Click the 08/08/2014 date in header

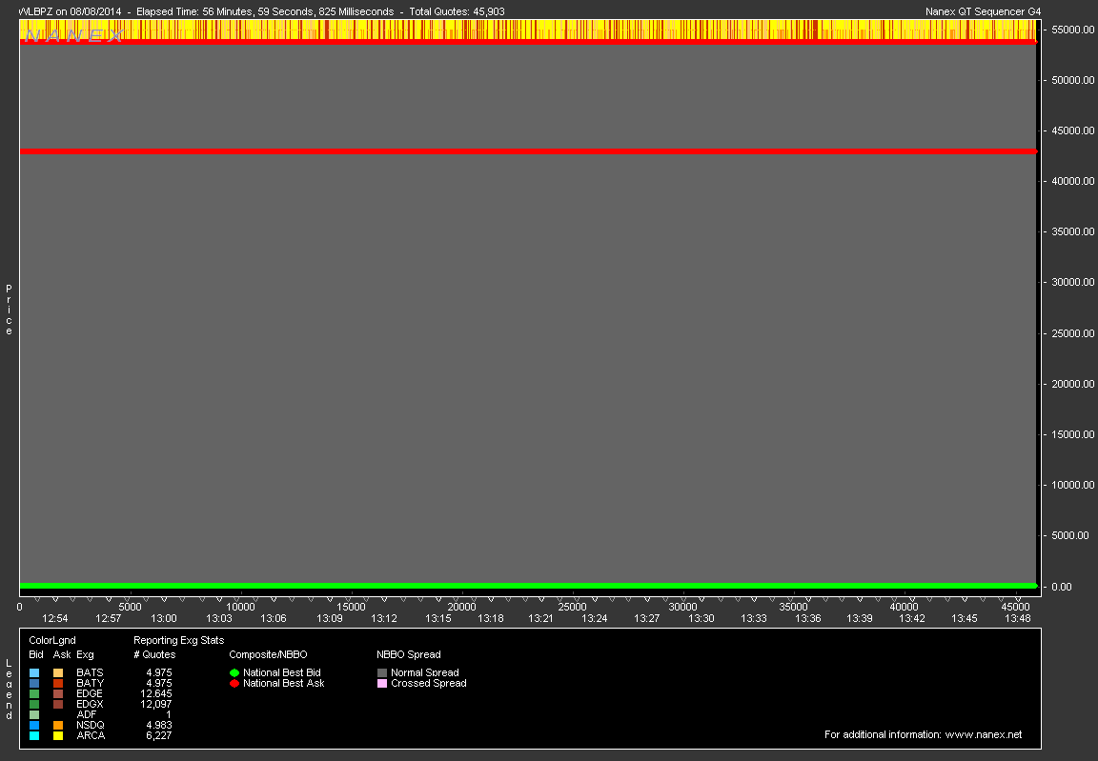[x=95, y=11]
